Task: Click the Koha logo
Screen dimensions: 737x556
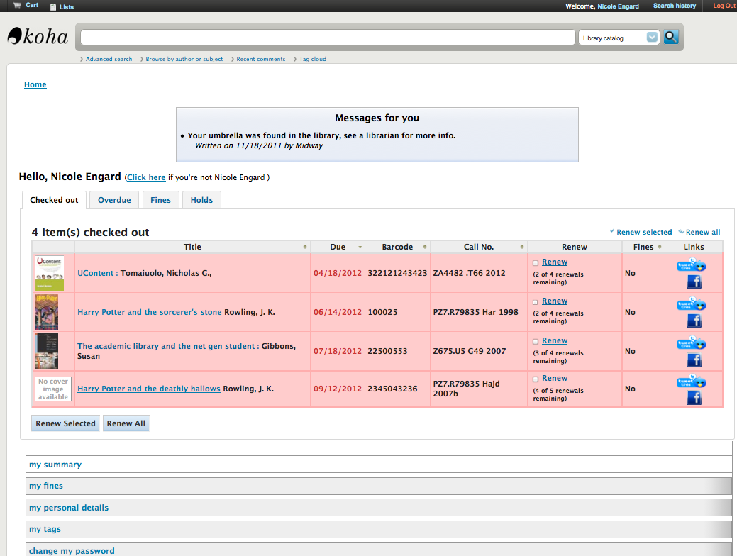Action: point(38,37)
